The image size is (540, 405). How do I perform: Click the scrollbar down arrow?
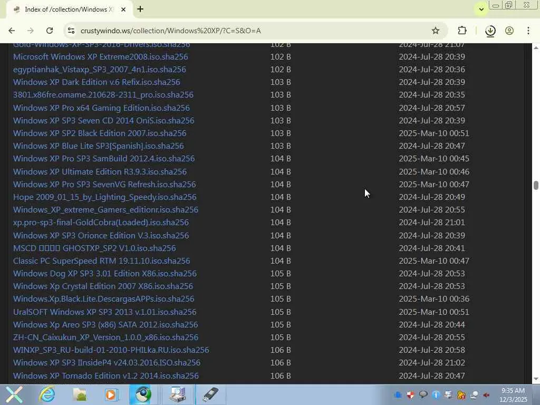tap(536, 379)
